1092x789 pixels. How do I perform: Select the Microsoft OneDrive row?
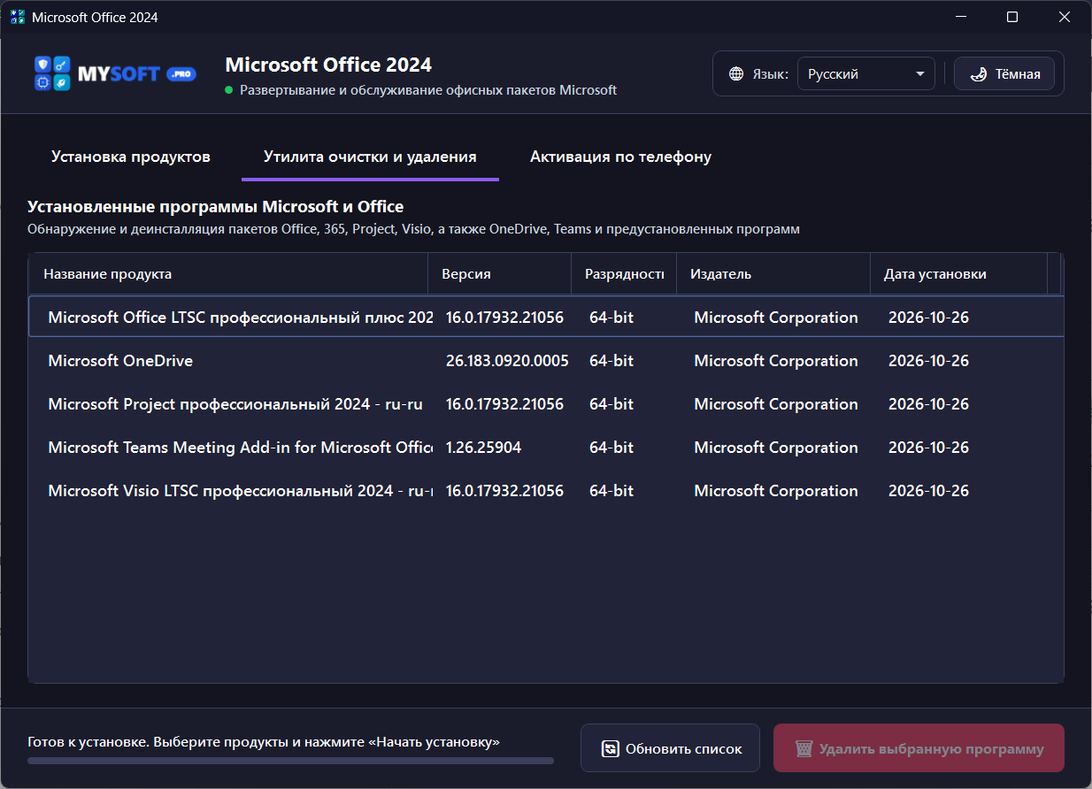pyautogui.click(x=546, y=360)
